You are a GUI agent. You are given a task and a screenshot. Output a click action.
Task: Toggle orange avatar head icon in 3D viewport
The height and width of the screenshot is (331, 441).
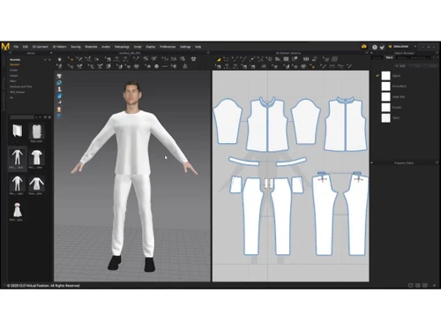click(59, 109)
